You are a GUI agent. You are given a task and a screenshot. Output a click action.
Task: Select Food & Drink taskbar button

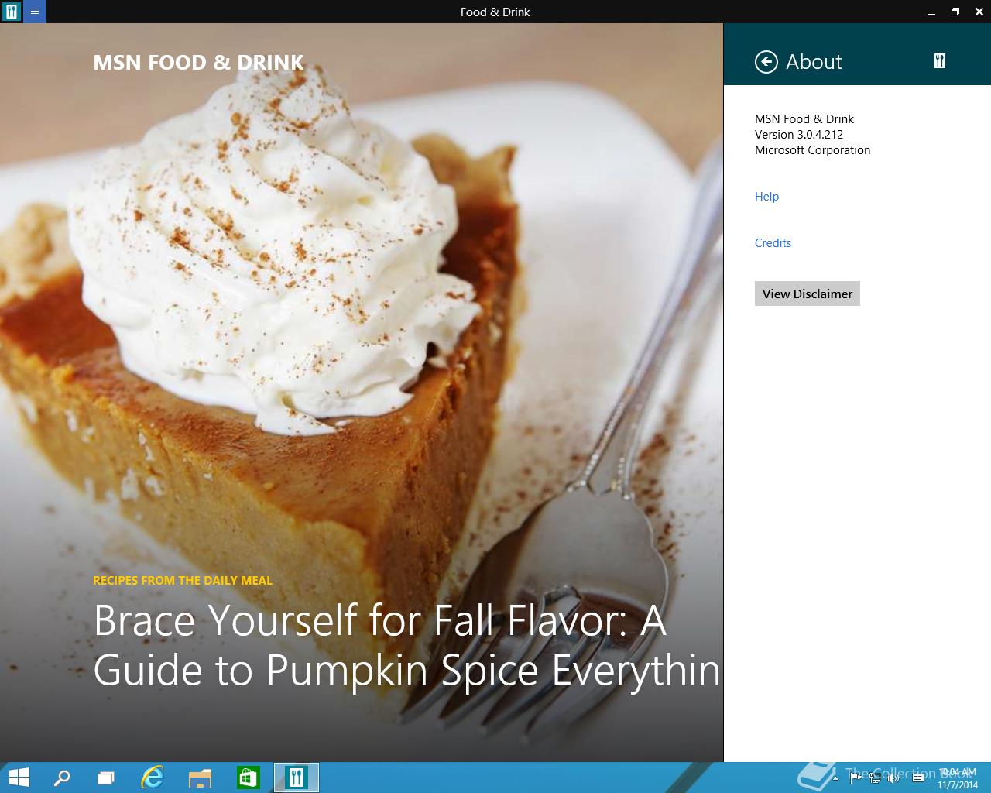coord(297,778)
